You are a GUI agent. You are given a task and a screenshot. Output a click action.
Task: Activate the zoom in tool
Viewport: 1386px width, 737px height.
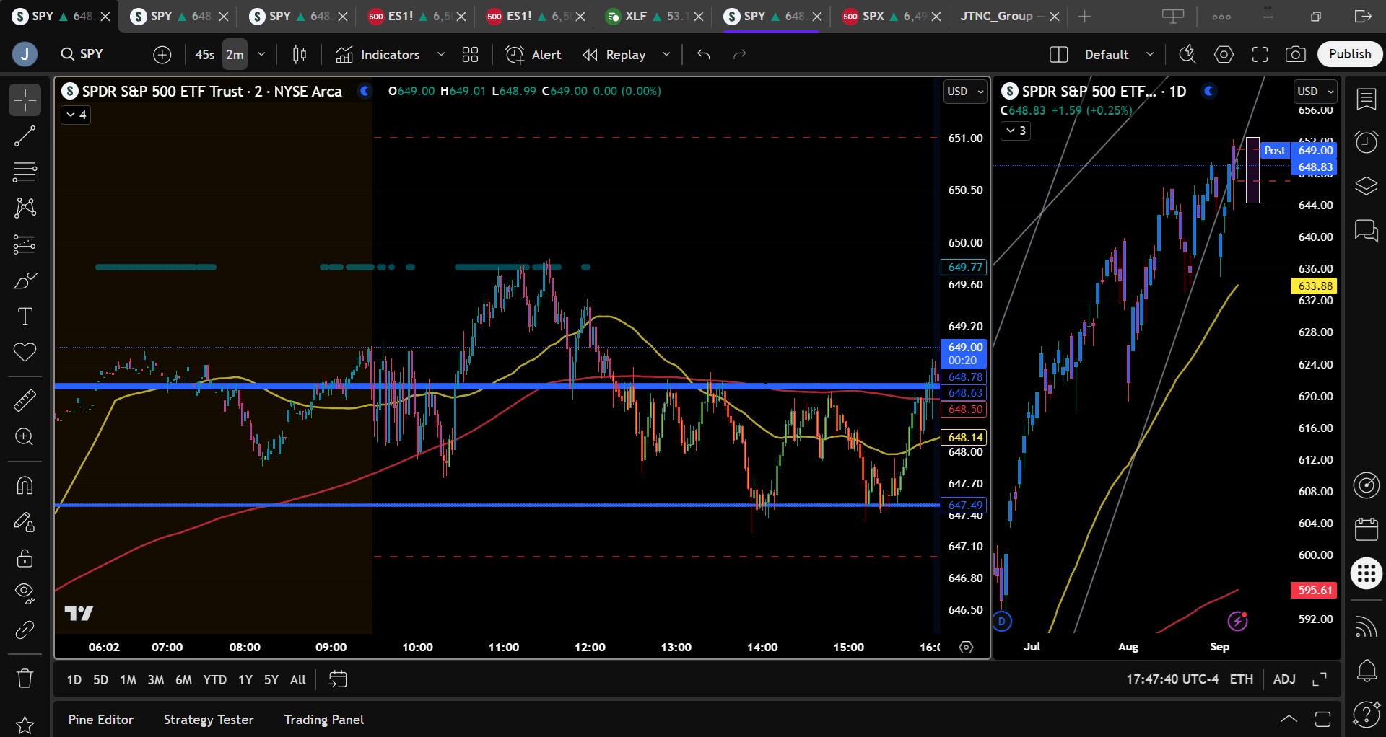(x=25, y=437)
